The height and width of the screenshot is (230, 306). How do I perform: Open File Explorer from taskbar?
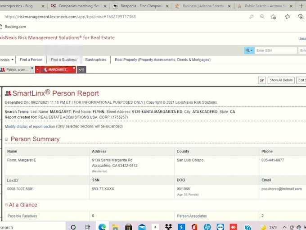115,227
